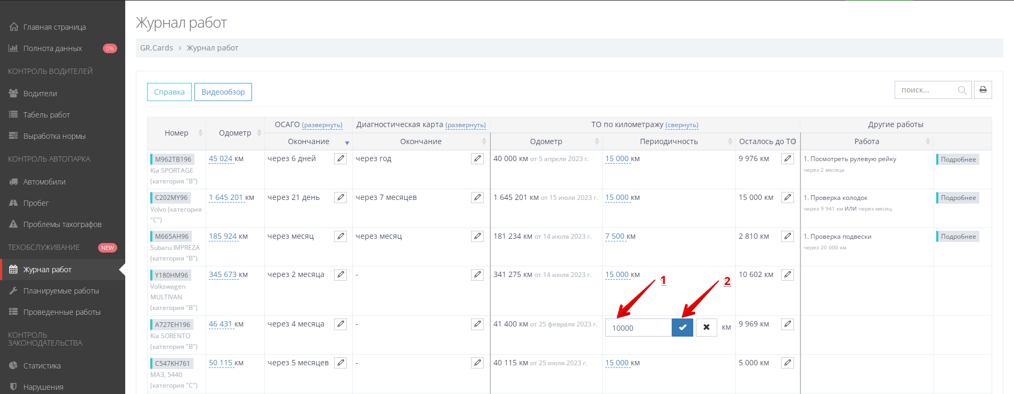Click the periodicity input field with 10000

tap(638, 328)
